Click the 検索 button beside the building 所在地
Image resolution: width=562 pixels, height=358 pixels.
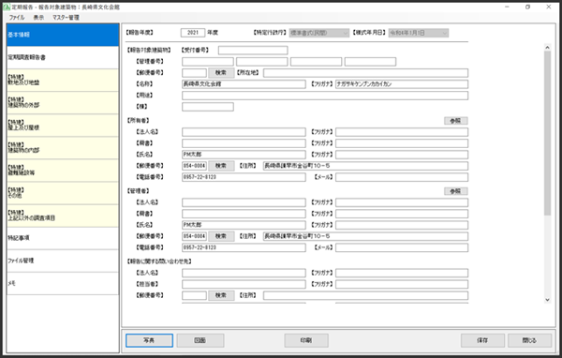pyautogui.click(x=221, y=73)
